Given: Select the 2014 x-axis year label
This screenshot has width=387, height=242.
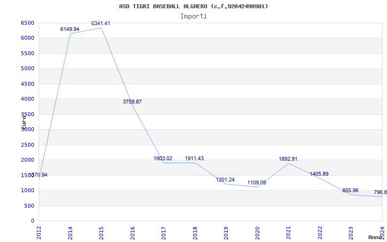Looking at the screenshot, I should [70, 233].
